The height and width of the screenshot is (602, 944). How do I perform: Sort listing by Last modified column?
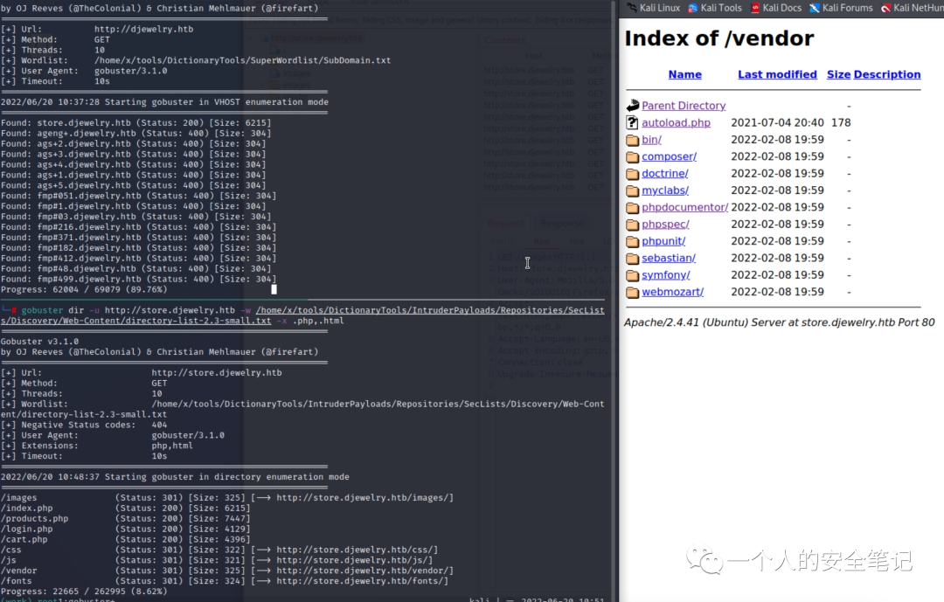777,75
